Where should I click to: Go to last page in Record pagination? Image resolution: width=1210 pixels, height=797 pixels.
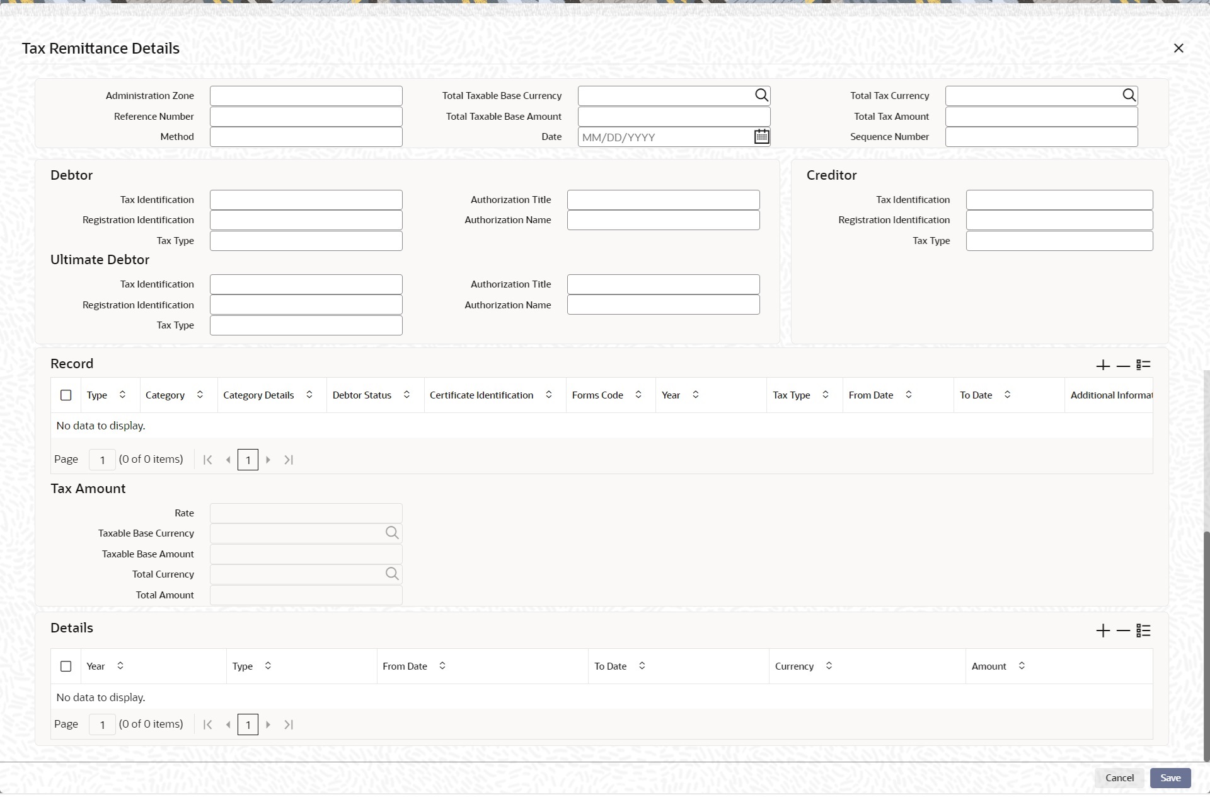point(289,460)
